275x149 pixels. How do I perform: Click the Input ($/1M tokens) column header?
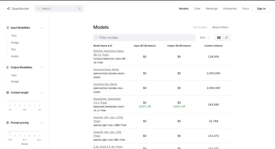[x=145, y=46]
